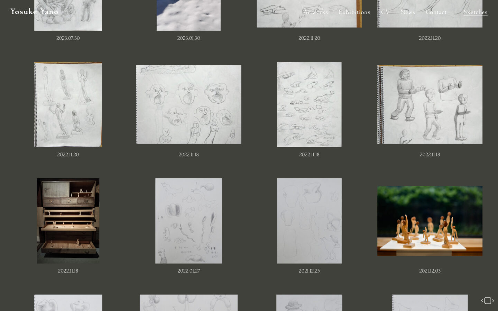Click the Yosuke Yano site title
The height and width of the screenshot is (311, 498).
(x=34, y=11)
